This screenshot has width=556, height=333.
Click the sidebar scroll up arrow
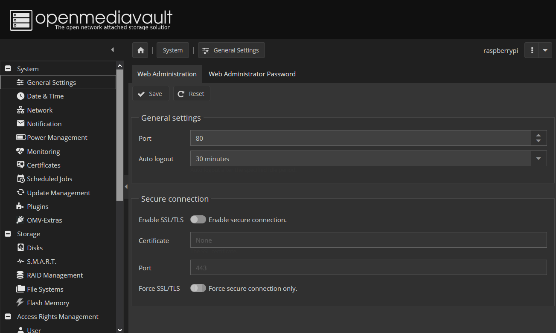[x=120, y=66]
